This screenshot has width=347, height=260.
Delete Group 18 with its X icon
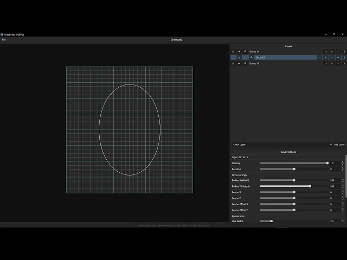pos(344,63)
